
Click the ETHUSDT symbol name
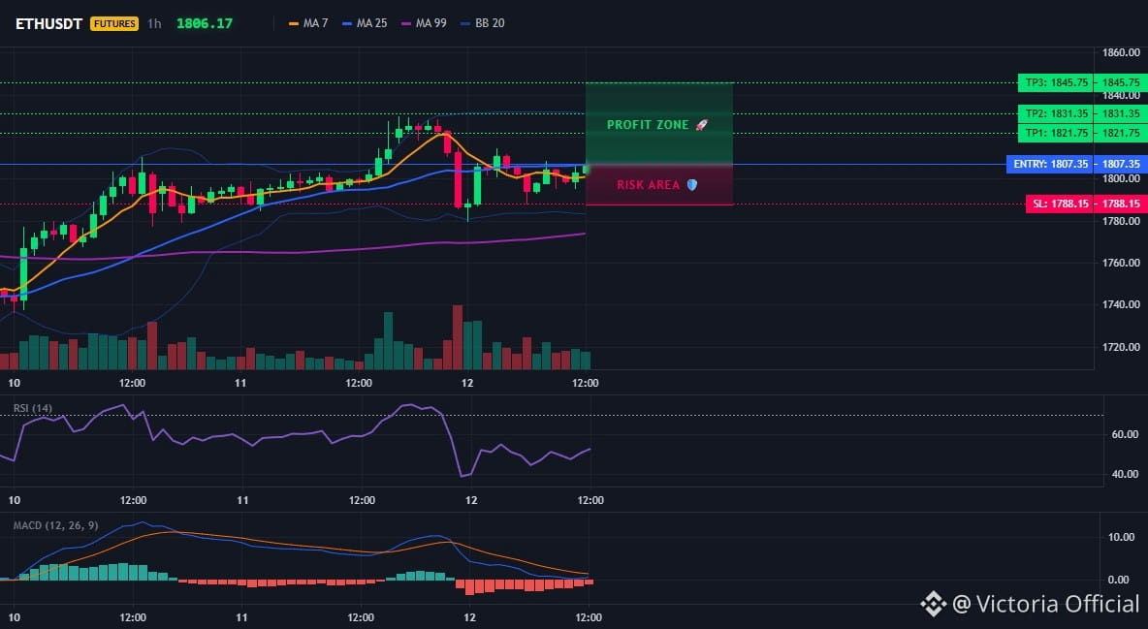[48, 23]
